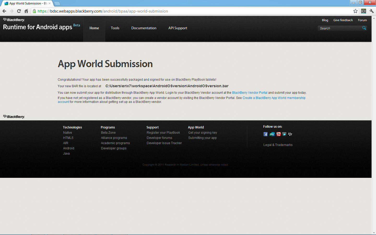Open the browser home page
The height and width of the screenshot is (235, 376).
click(x=26, y=11)
